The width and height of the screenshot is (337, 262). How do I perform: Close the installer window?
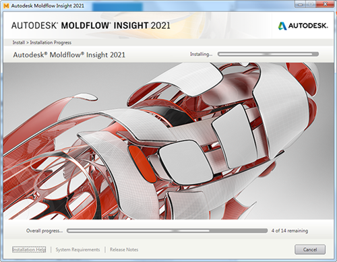tap(326, 4)
